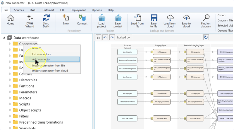Expand the Predefined transformations node

10,122
